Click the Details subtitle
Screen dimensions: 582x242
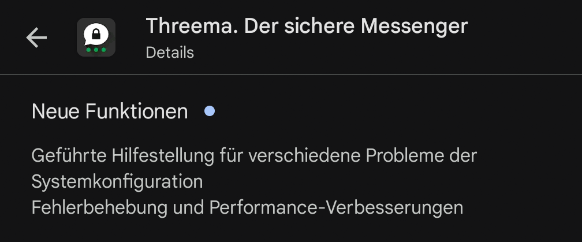(x=170, y=53)
